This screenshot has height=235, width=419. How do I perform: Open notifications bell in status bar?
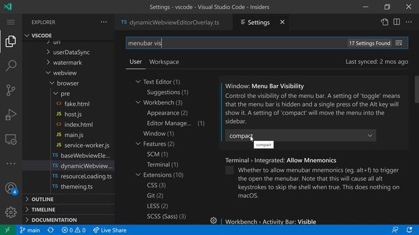[x=409, y=230]
